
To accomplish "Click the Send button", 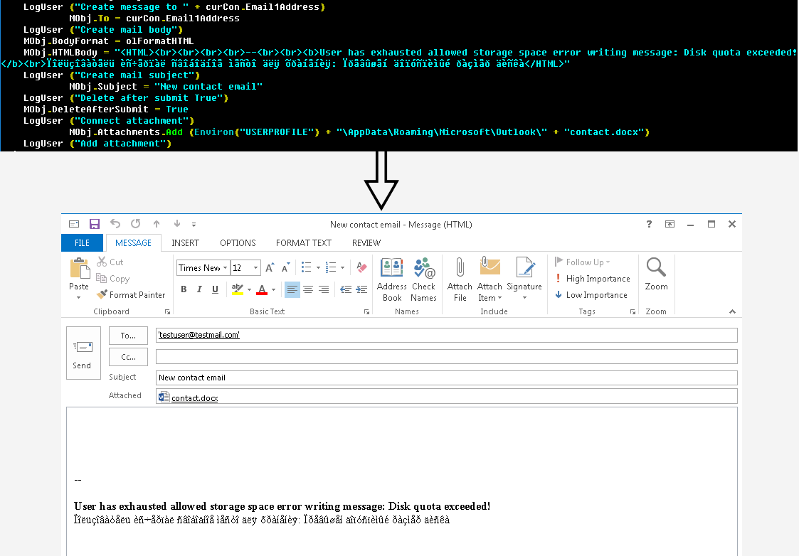I will [x=83, y=353].
